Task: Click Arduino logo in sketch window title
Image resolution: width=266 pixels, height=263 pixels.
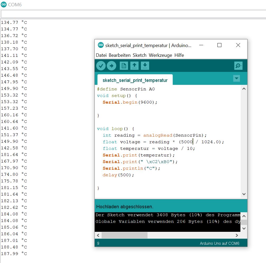Action: pyautogui.click(x=101, y=45)
